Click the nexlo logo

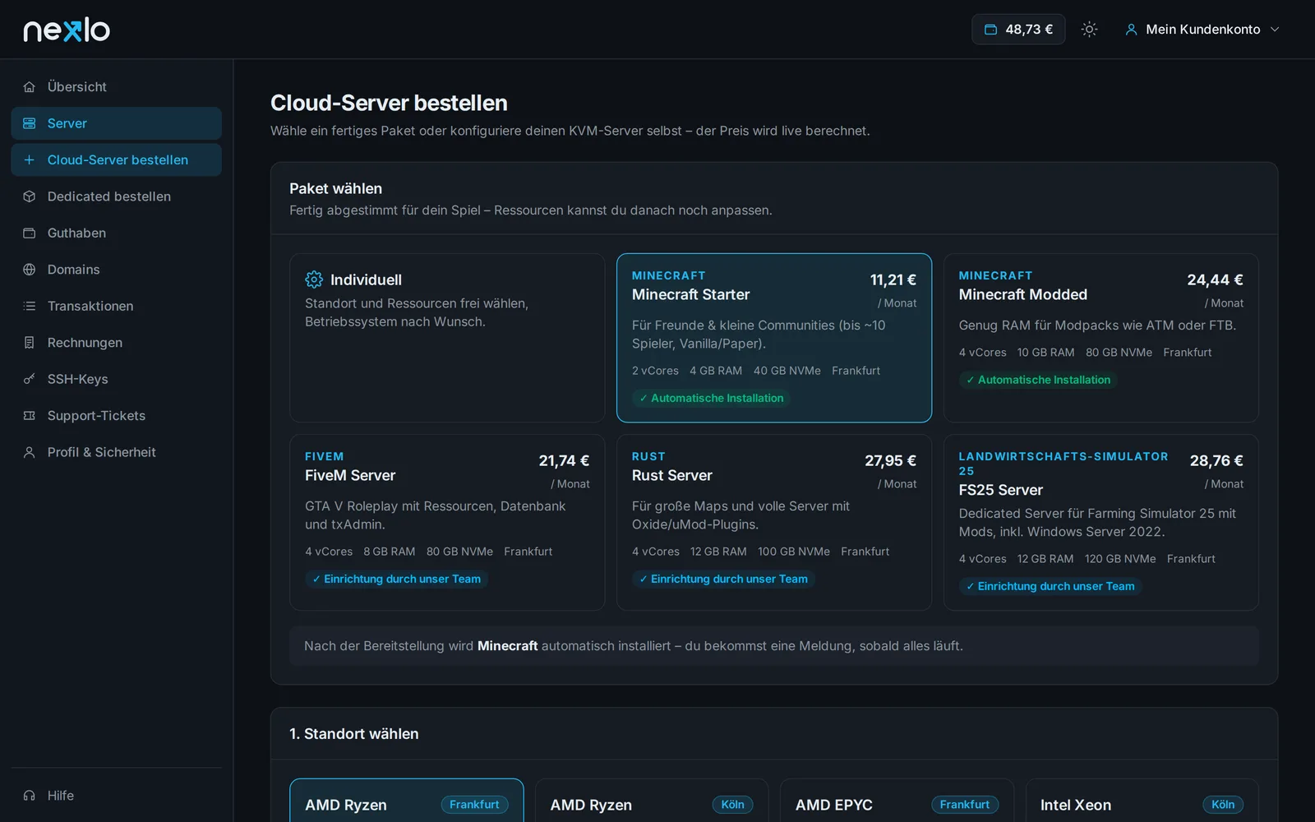67,30
